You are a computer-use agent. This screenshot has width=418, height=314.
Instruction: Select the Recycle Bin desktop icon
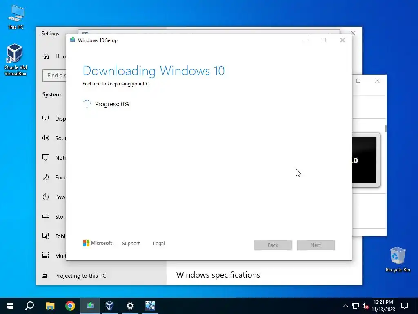click(x=398, y=260)
